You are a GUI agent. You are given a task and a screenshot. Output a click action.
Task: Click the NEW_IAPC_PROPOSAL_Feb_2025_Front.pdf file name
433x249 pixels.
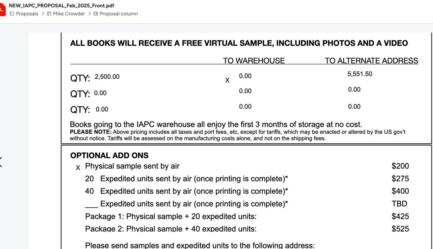(61, 6)
